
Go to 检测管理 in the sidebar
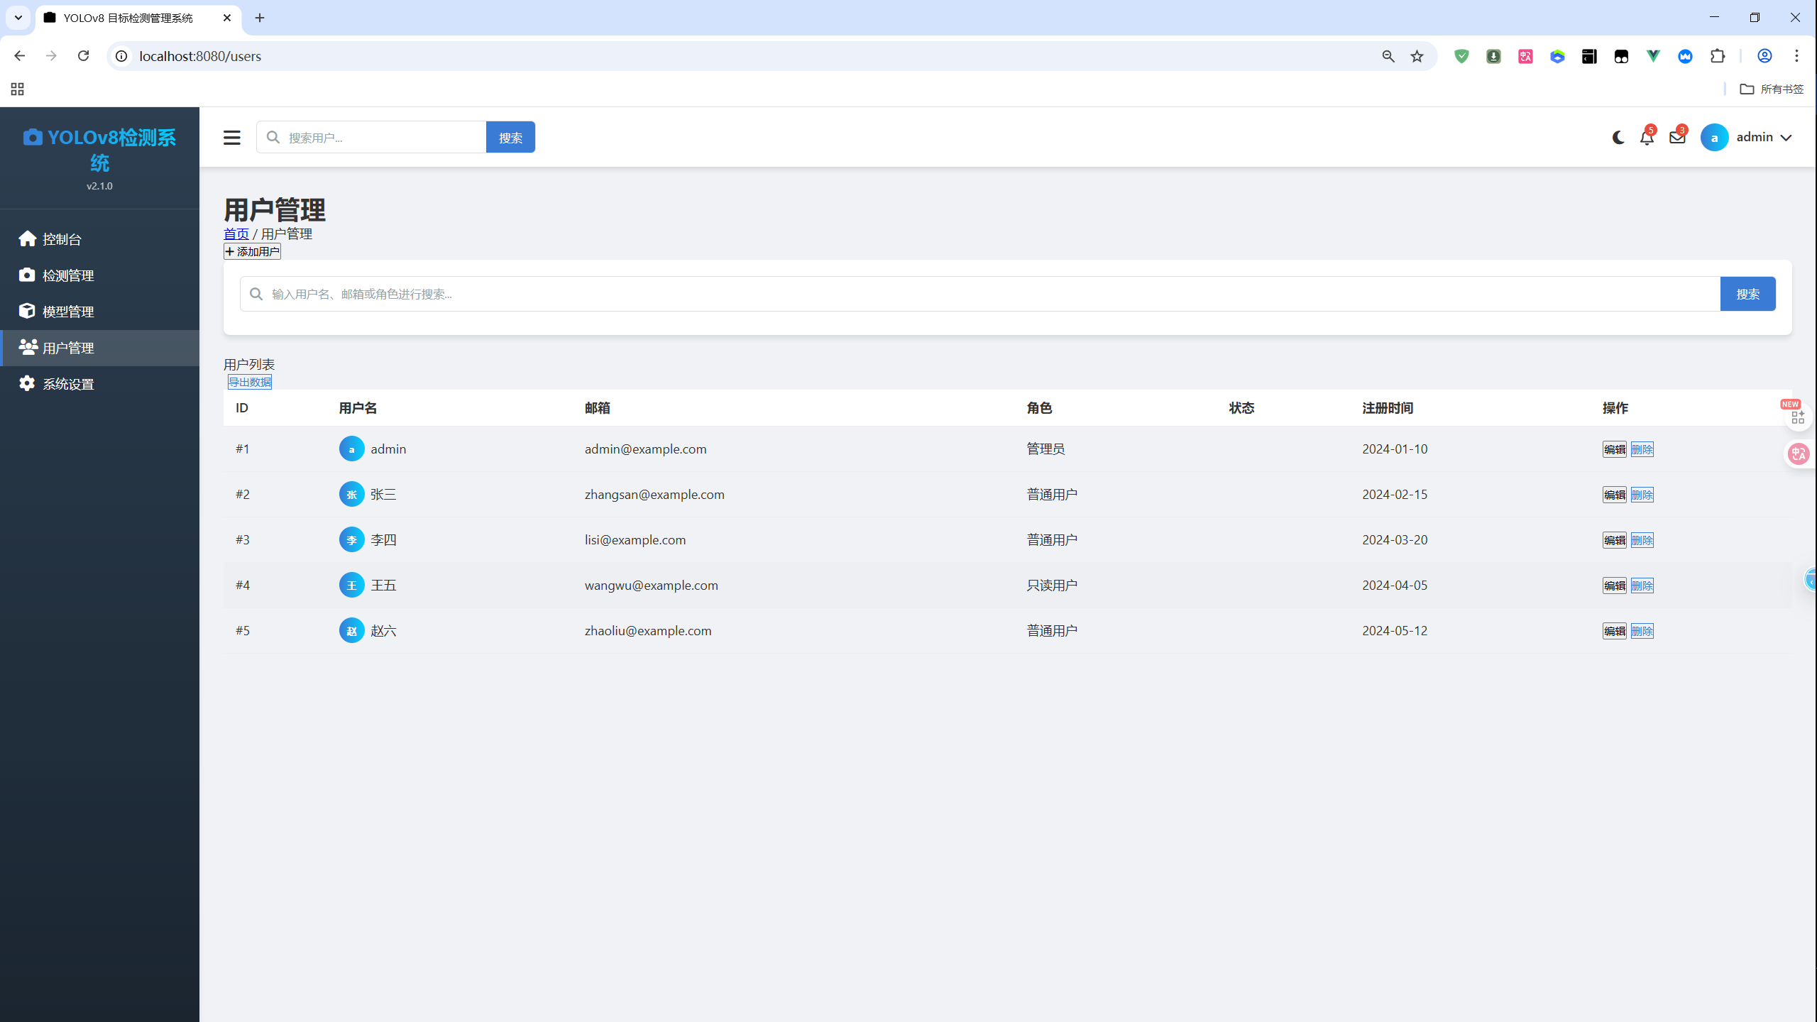[67, 275]
